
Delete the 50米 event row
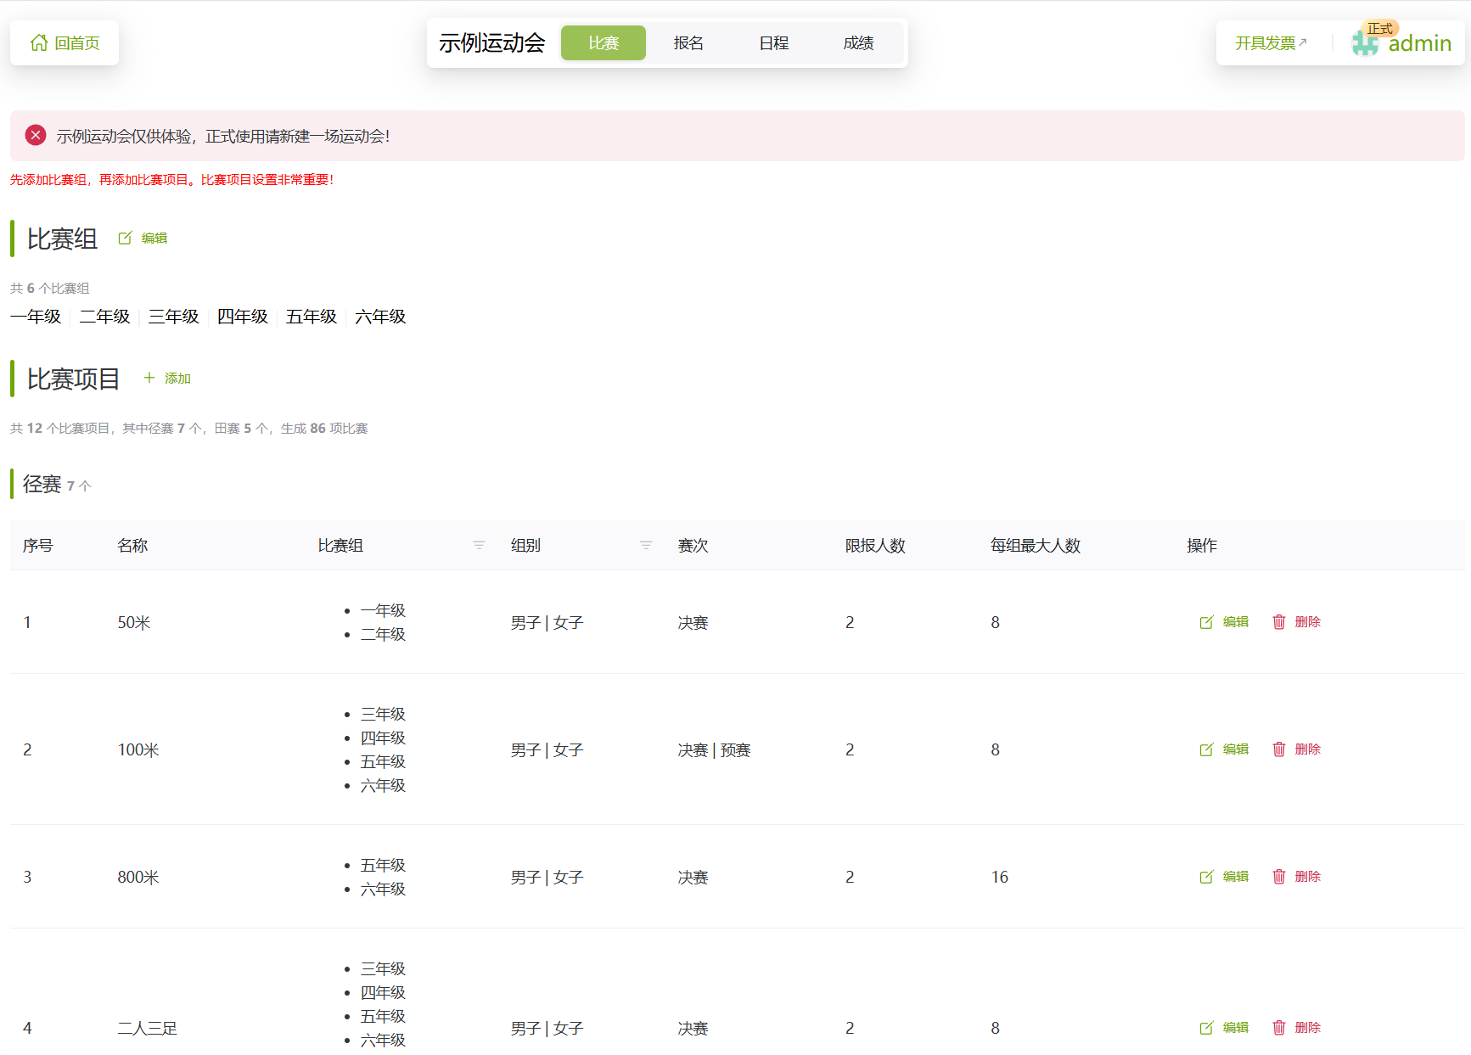click(1296, 622)
